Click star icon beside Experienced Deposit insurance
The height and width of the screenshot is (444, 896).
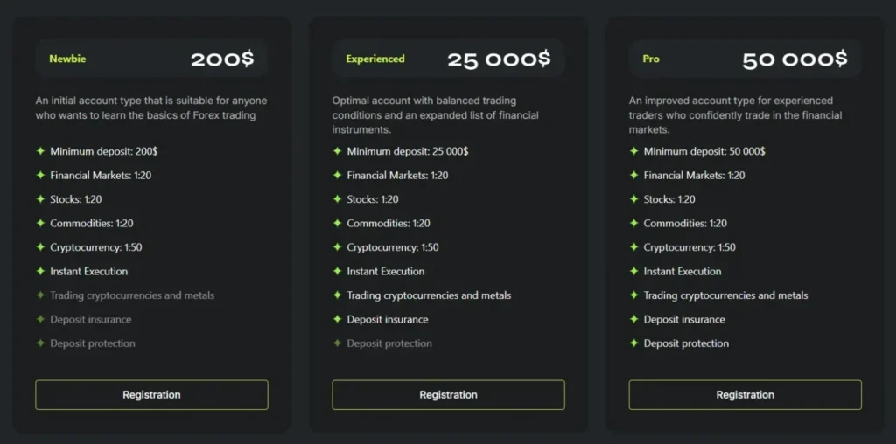337,319
